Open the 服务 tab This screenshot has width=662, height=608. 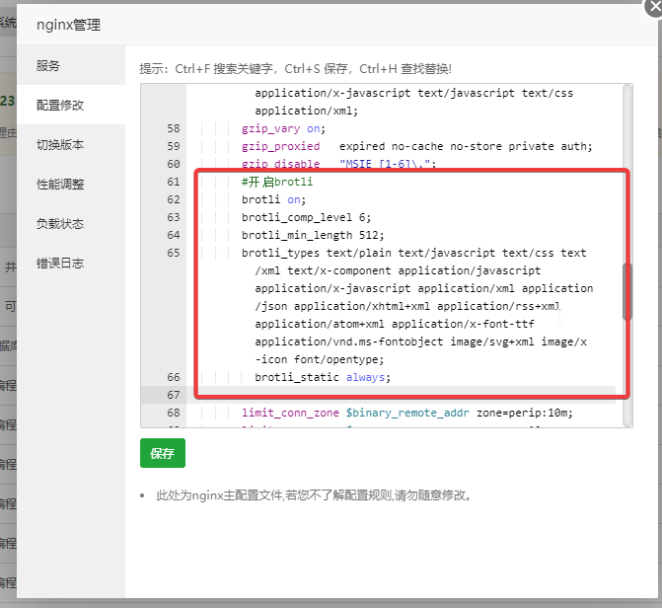click(48, 66)
